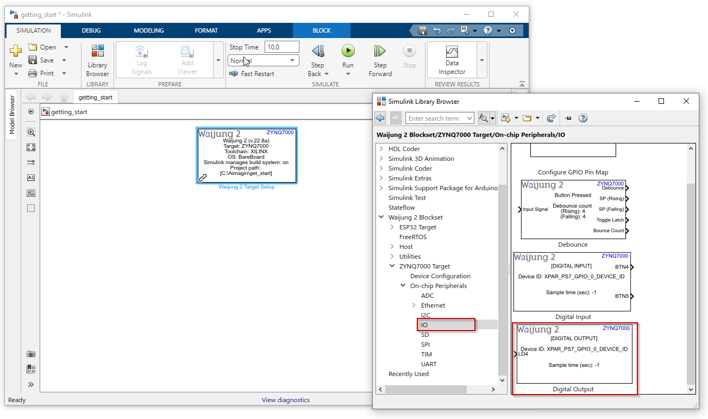This screenshot has height=419, width=708.
Task: Click the Undo arrow in quick access toolbar
Action: click(x=437, y=30)
